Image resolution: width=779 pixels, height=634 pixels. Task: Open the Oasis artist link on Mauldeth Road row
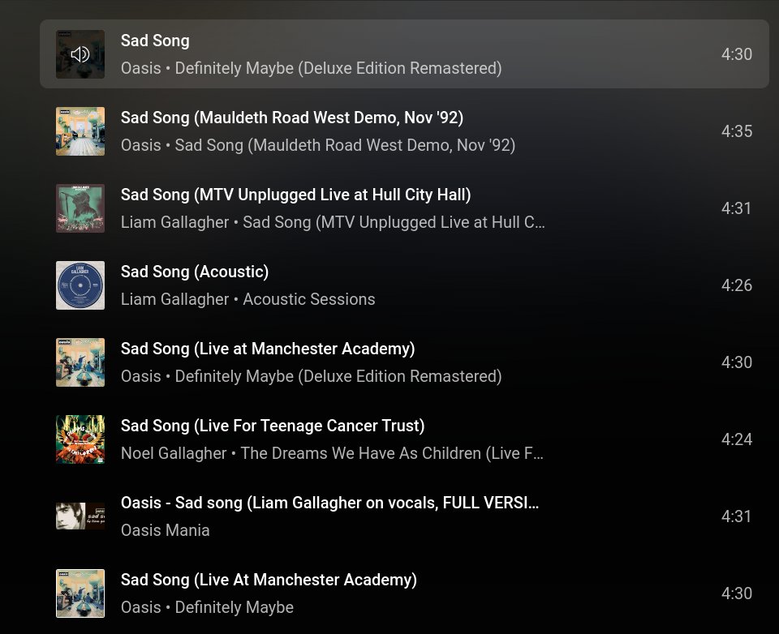[141, 145]
